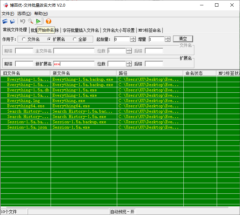Screen dimensions: 240x215
Task: Select the 扩展名 radio button
Action: tap(49, 39)
